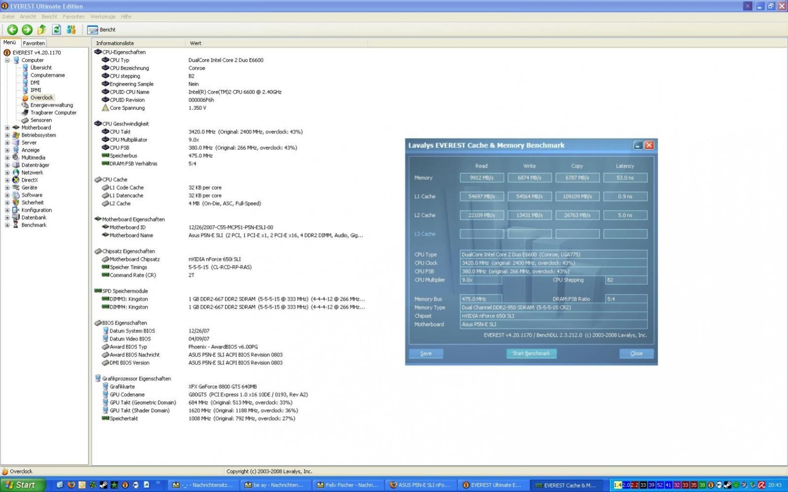Select Sensoren in the tree
788x492 pixels.
coord(41,120)
